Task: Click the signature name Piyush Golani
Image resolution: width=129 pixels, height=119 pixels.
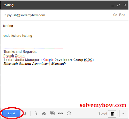Action: [x=15, y=56]
